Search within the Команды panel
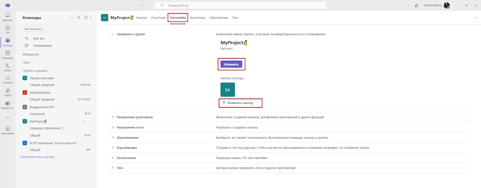 [x=79, y=18]
